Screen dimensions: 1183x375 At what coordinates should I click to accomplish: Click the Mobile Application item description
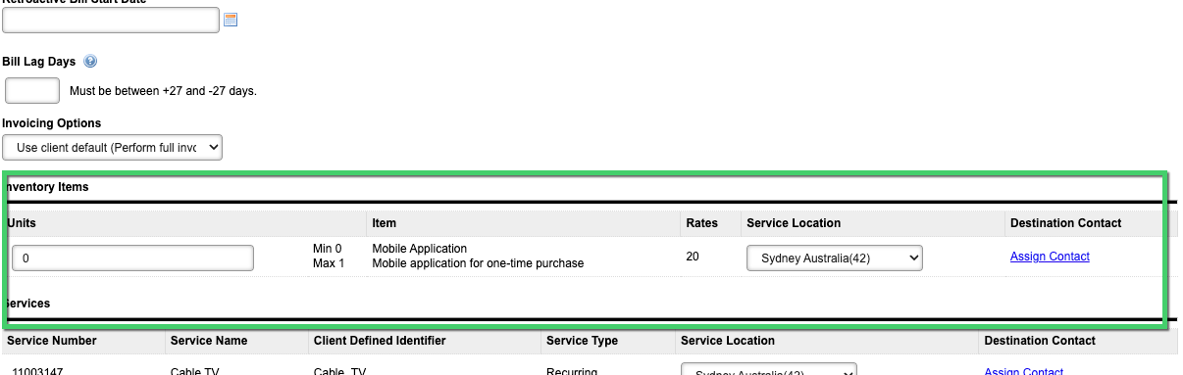478,263
